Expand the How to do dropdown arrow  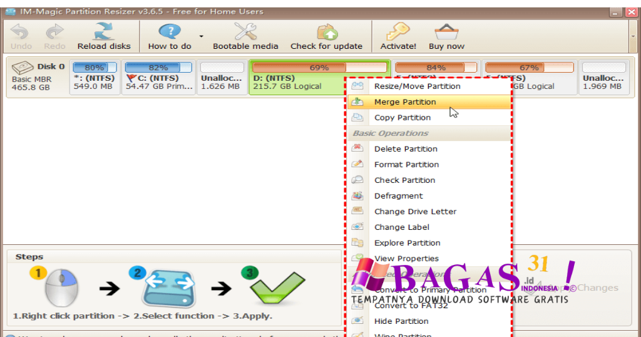pos(201,36)
